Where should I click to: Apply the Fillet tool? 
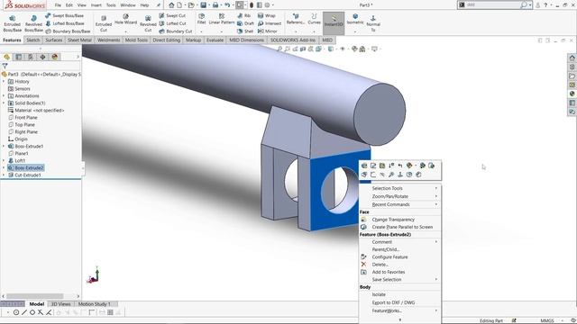pyautogui.click(x=201, y=20)
